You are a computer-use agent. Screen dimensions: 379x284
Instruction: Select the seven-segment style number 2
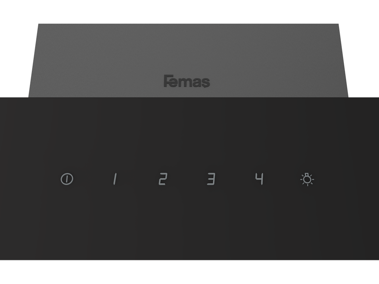(x=163, y=179)
